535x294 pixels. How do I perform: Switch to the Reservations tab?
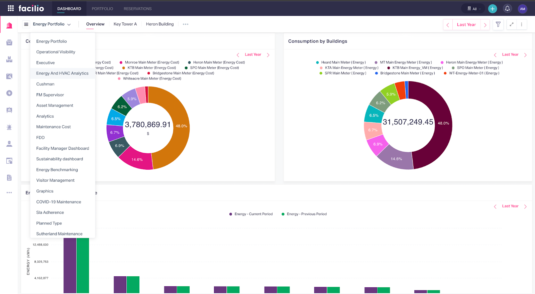(x=138, y=9)
